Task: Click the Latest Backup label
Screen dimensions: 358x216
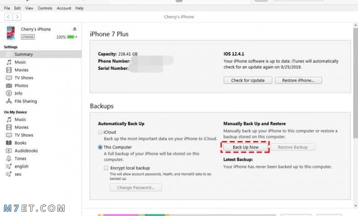Action: point(238,159)
